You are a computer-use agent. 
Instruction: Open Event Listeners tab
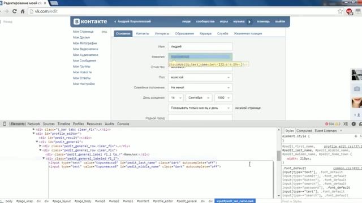326,131
